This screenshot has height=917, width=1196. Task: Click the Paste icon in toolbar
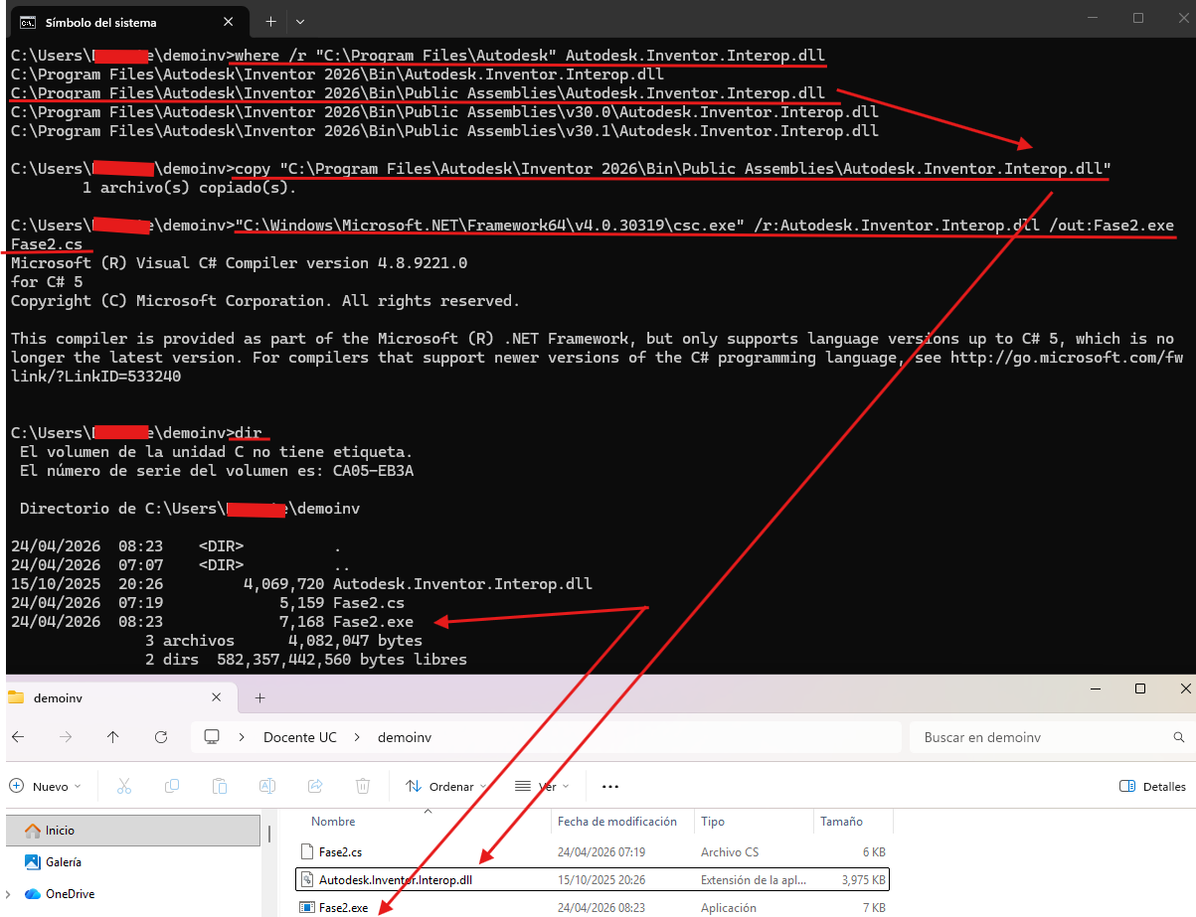[220, 786]
